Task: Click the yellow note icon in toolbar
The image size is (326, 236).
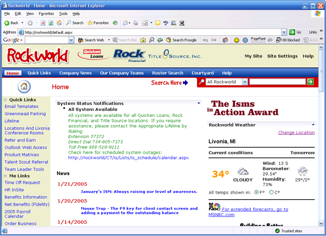Action: (x=158, y=23)
